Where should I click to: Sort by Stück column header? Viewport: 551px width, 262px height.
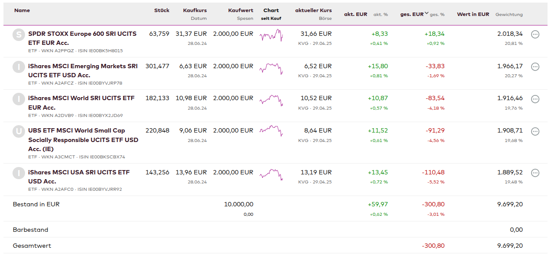click(x=161, y=10)
